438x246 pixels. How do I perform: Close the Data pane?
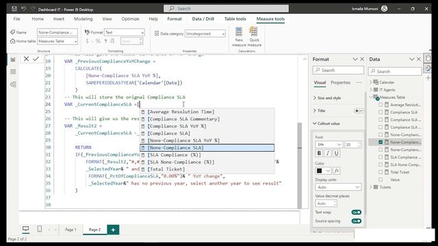coord(419,59)
